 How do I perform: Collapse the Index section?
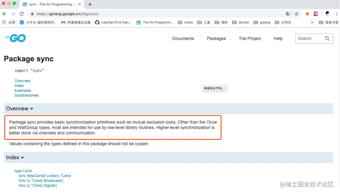point(15,158)
